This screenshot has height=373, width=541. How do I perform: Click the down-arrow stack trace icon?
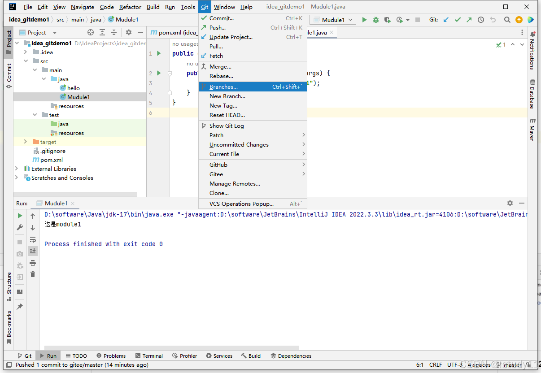click(33, 227)
